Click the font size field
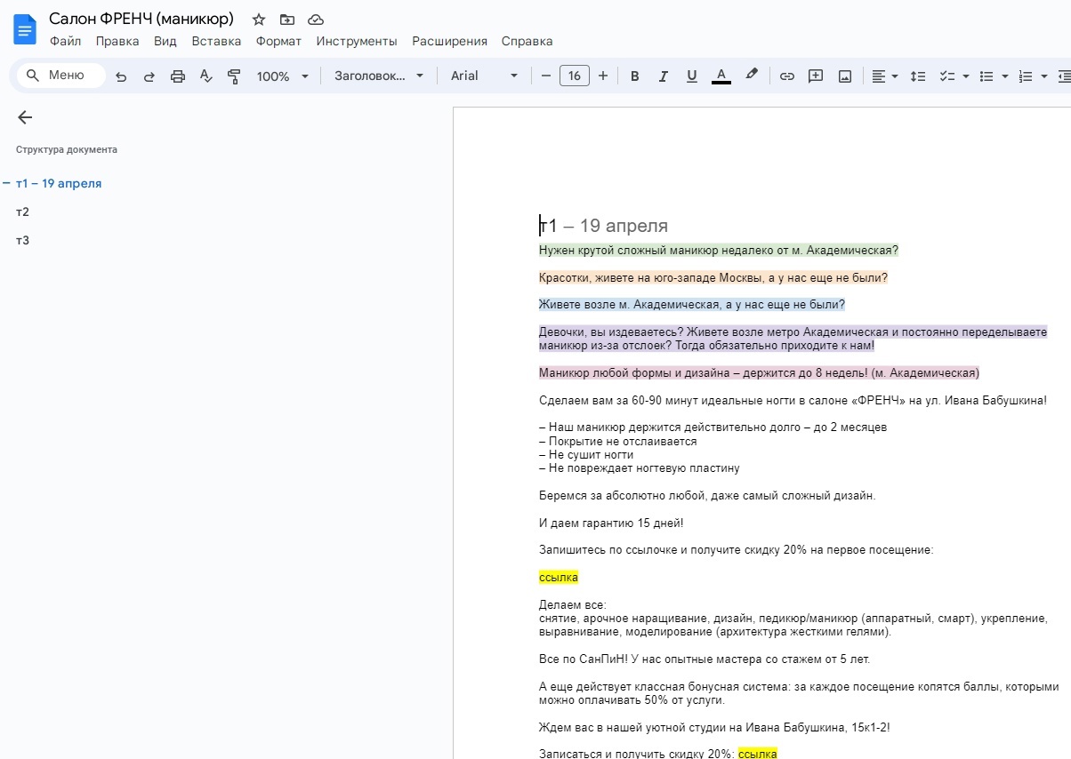This screenshot has width=1071, height=759. pos(574,76)
